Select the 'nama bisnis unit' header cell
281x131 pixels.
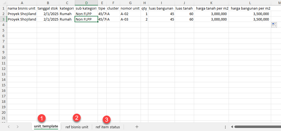point(22,8)
